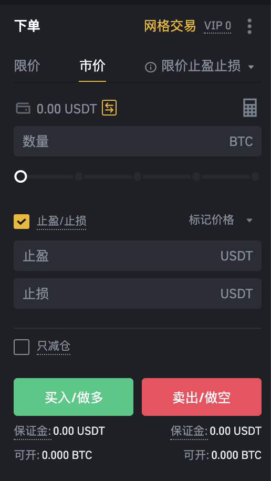Screen dimensions: 271x481
Task: Click the 止盈 take profit input
Action: tap(138, 256)
